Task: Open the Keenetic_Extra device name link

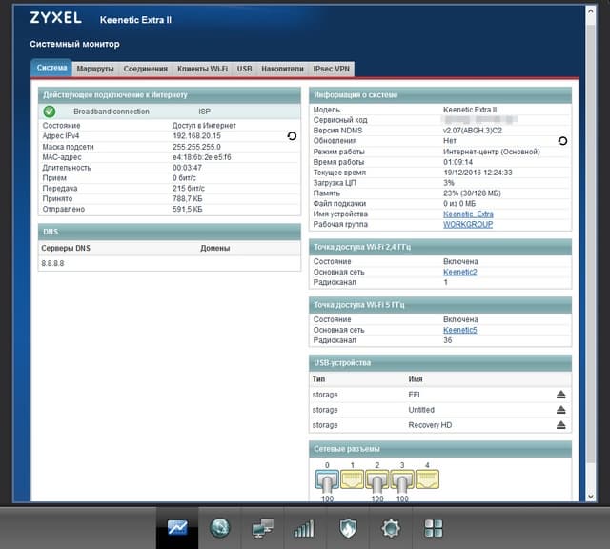Action: point(468,214)
